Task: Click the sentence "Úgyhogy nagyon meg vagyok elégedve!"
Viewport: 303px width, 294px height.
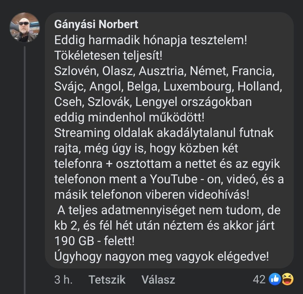Action: click(x=162, y=256)
